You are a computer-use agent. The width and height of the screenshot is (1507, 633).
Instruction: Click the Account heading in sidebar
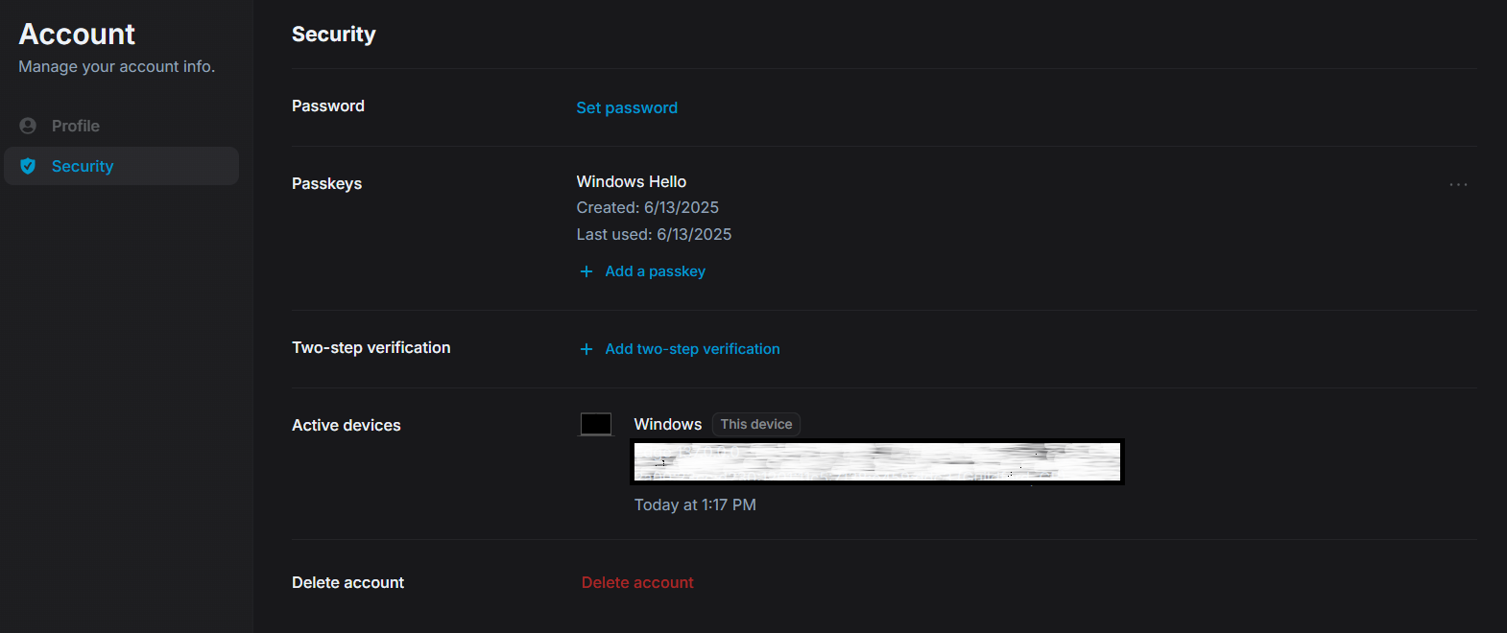[x=77, y=35]
